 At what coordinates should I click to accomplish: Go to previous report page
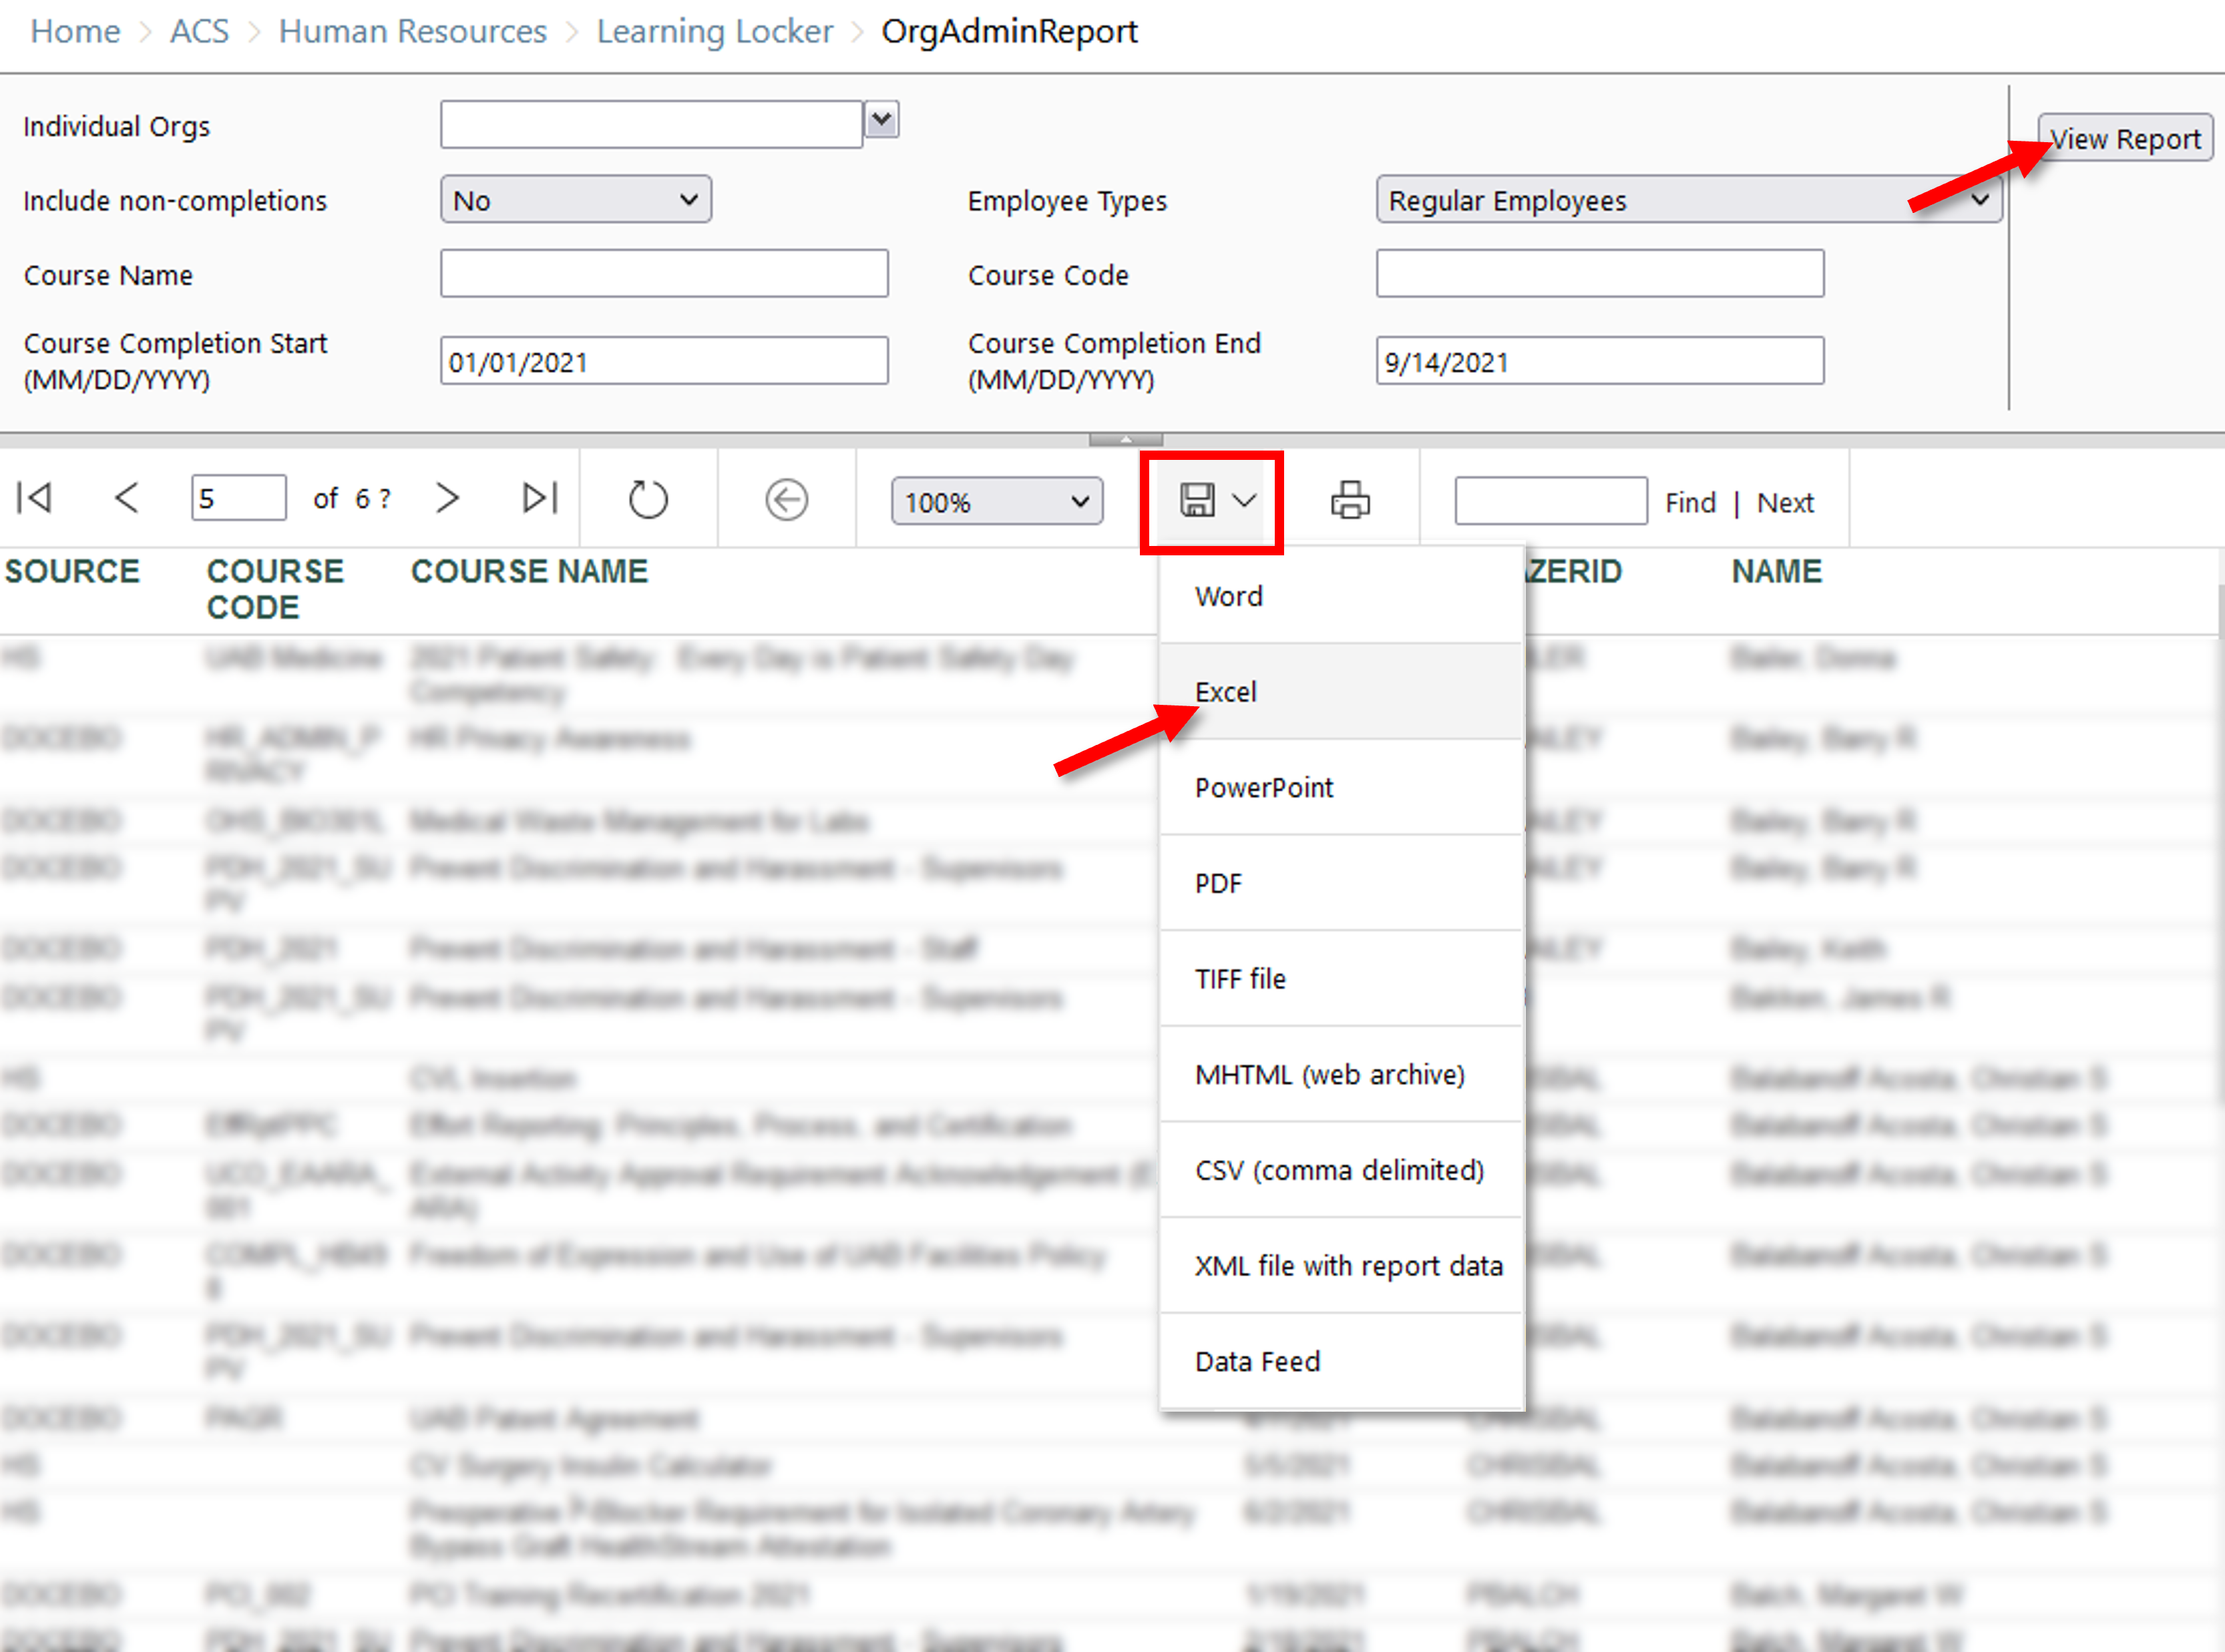pos(127,498)
